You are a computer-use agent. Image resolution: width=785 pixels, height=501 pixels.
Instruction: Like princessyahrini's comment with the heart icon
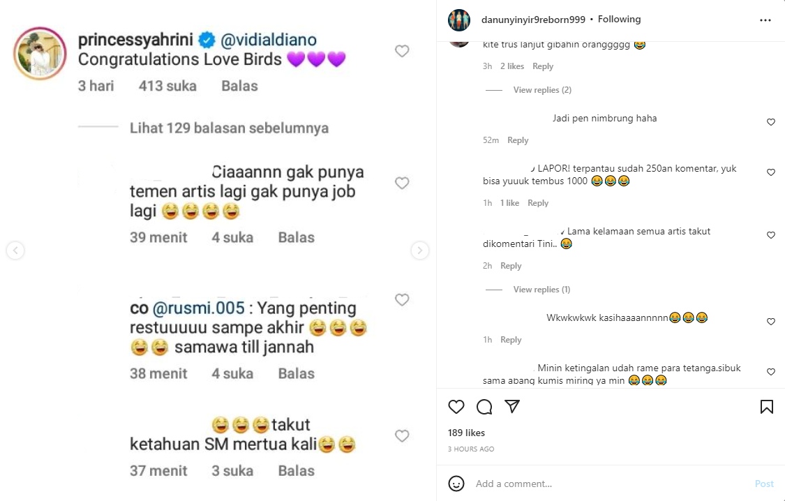pyautogui.click(x=402, y=51)
